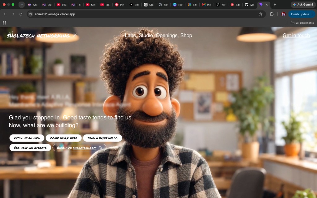Choose 'Pitch us an idea'

tap(27, 138)
